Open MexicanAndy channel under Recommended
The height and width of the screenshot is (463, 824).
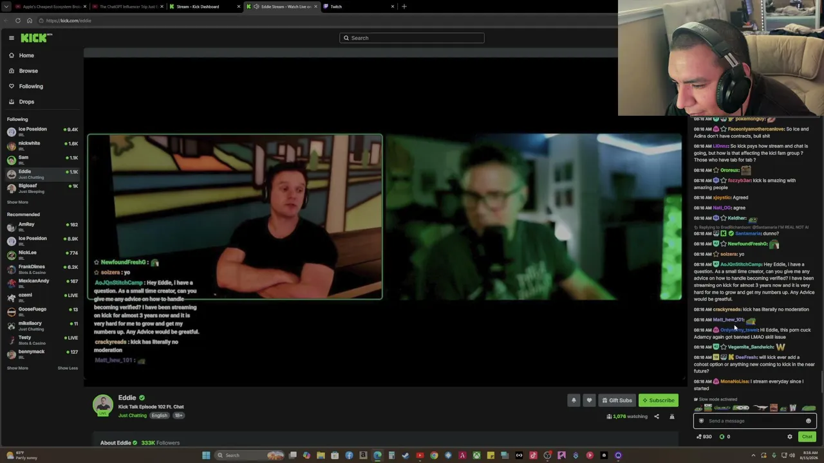tap(42, 282)
